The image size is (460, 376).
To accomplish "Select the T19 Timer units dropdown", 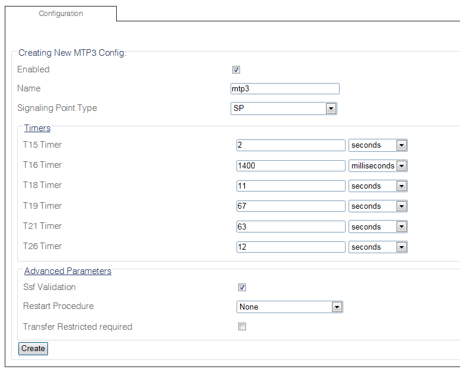I will coord(378,206).
